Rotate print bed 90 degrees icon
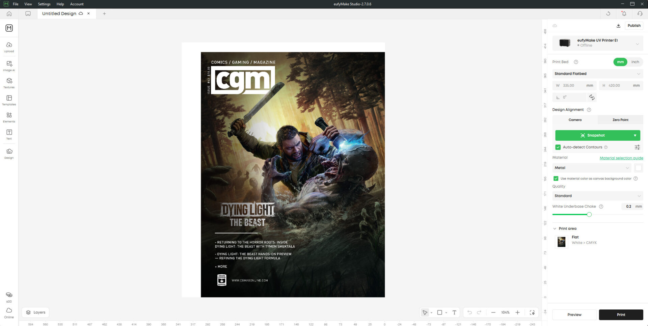This screenshot has width=648, height=326. pyautogui.click(x=592, y=97)
